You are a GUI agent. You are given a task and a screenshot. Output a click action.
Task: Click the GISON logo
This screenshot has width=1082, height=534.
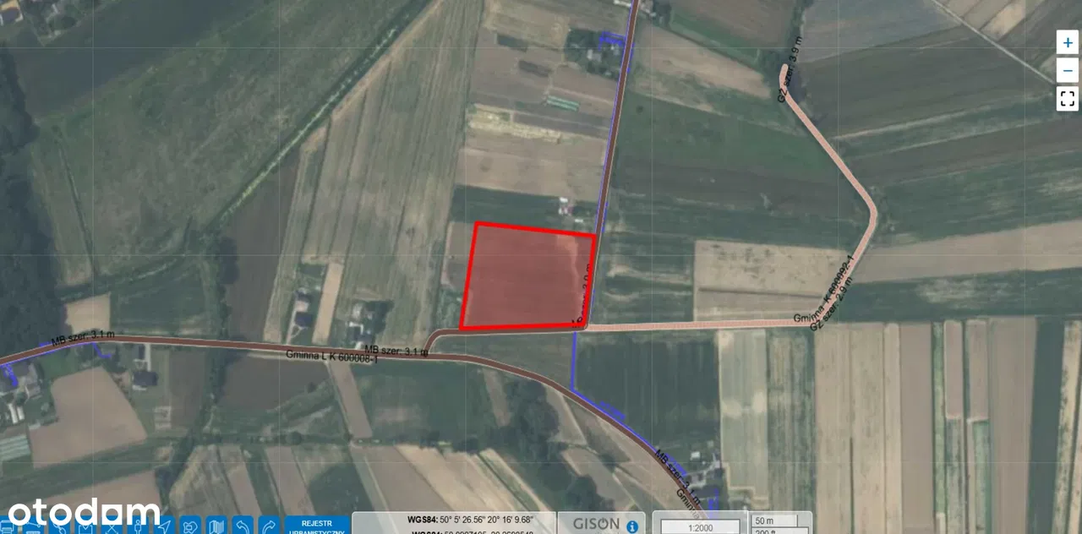596,524
